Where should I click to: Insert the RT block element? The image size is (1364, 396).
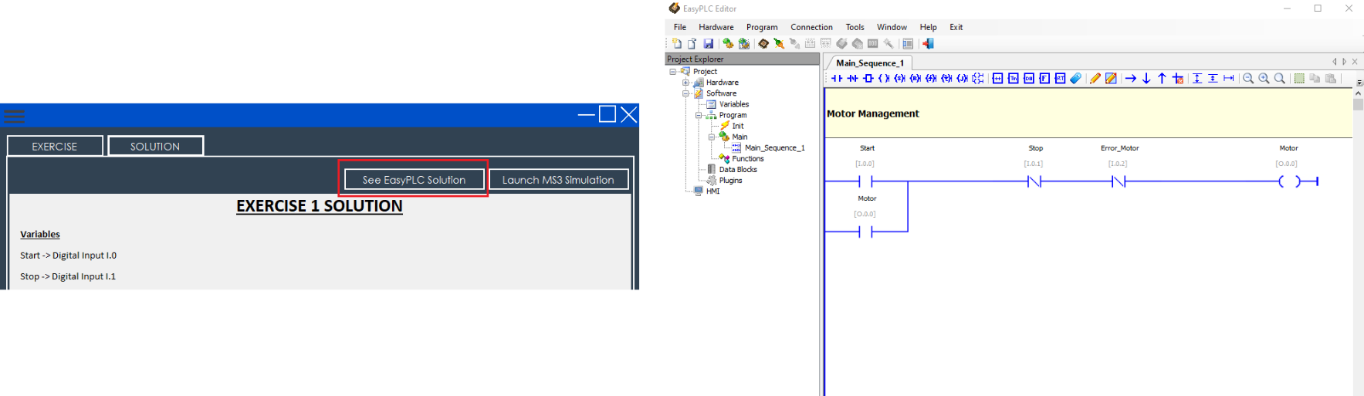[1060, 78]
